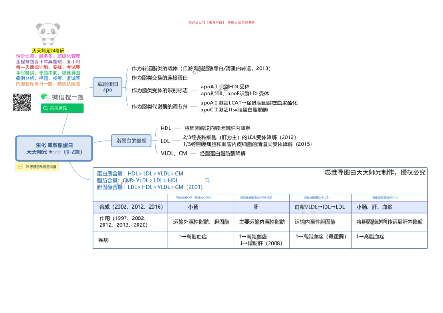Click the filled star in the central topic rating
This screenshot has width=443, height=313.
[51, 151]
